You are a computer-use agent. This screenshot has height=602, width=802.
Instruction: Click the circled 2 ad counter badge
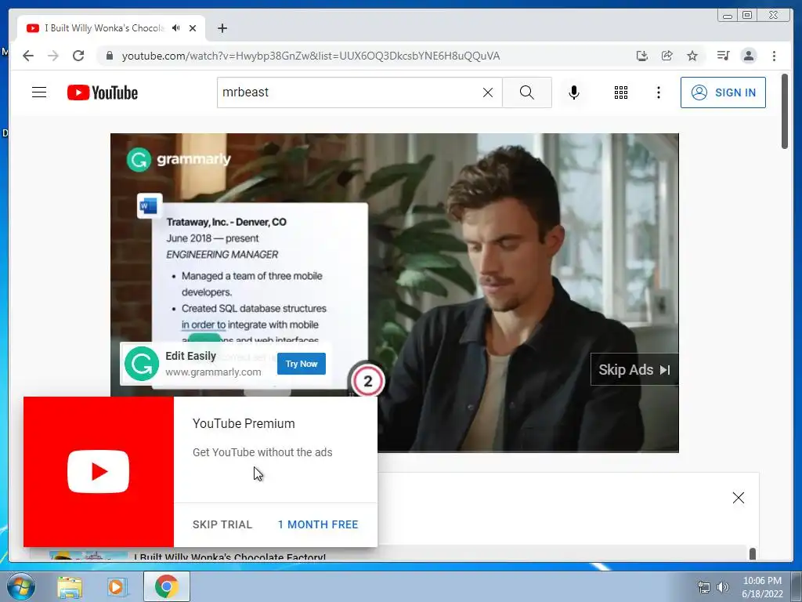click(x=367, y=381)
